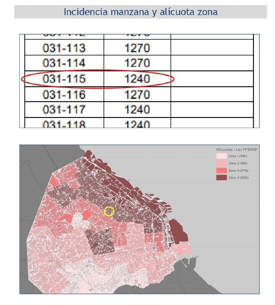
Task: Click the partially visible 031-118 cell
Action: point(64,124)
